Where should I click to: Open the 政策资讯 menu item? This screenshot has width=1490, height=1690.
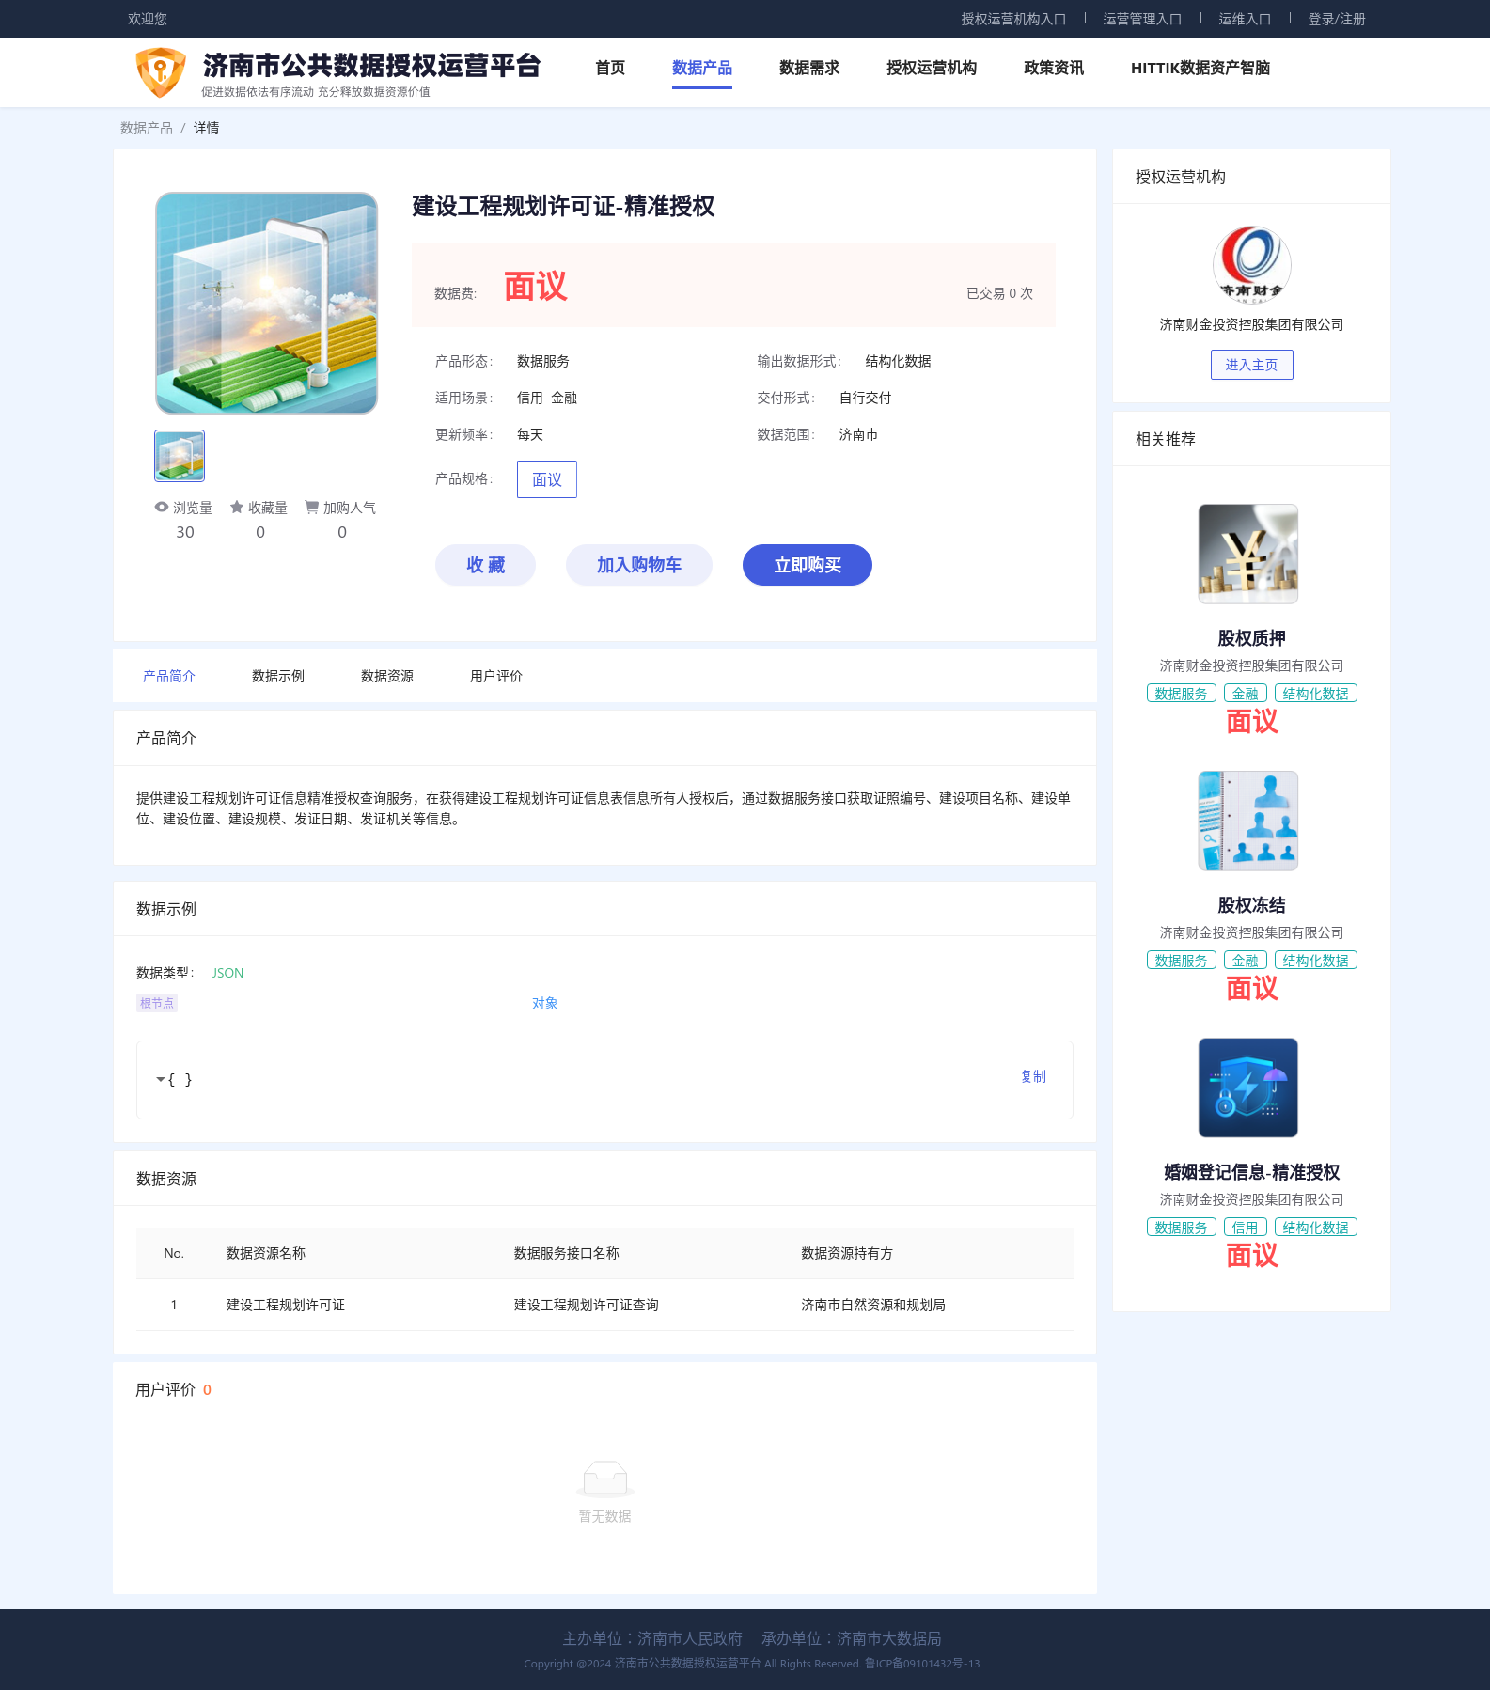(1054, 68)
